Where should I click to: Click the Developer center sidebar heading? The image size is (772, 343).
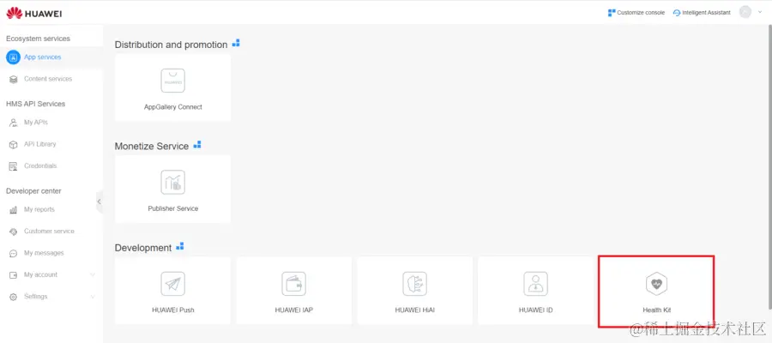(33, 191)
